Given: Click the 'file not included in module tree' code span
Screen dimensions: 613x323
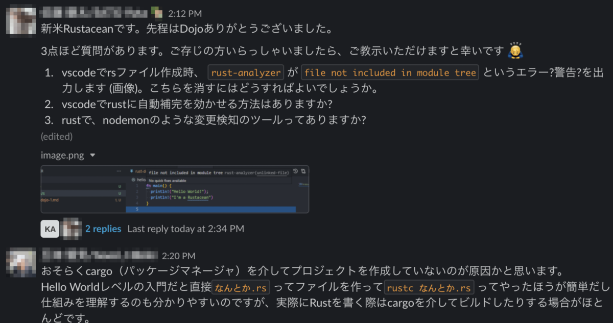Looking at the screenshot, I should pyautogui.click(x=390, y=72).
